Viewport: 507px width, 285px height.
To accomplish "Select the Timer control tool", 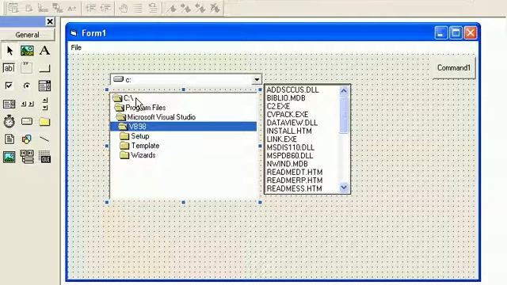I will click(10, 121).
